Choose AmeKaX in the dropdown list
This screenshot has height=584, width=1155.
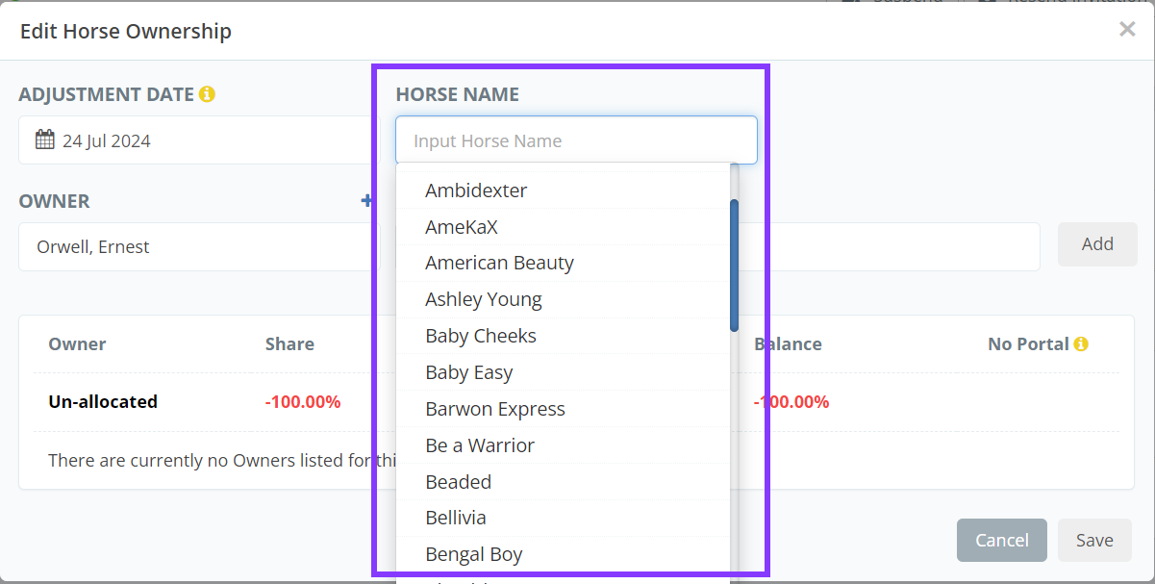(462, 227)
